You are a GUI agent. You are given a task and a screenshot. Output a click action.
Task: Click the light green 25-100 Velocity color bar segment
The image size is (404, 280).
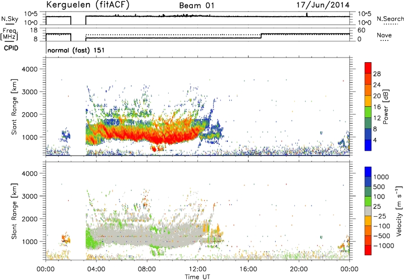pos(368,201)
